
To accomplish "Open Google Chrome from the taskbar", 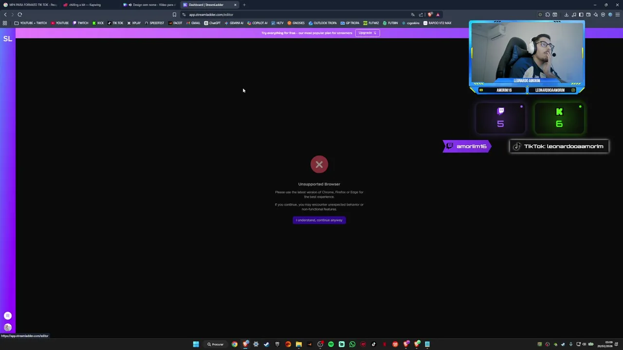I will coord(235,344).
